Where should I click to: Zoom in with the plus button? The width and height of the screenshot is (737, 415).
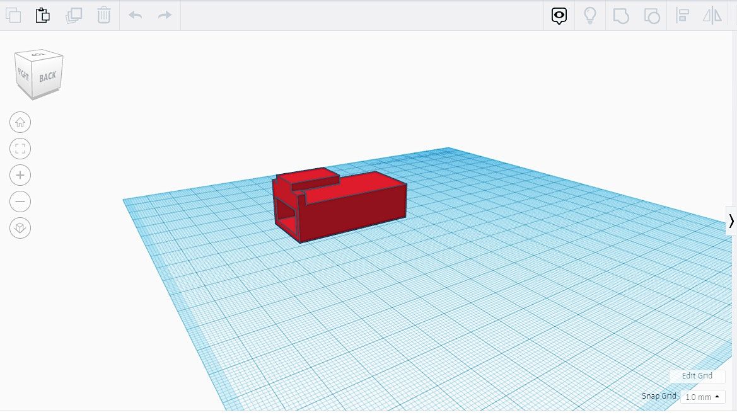20,175
